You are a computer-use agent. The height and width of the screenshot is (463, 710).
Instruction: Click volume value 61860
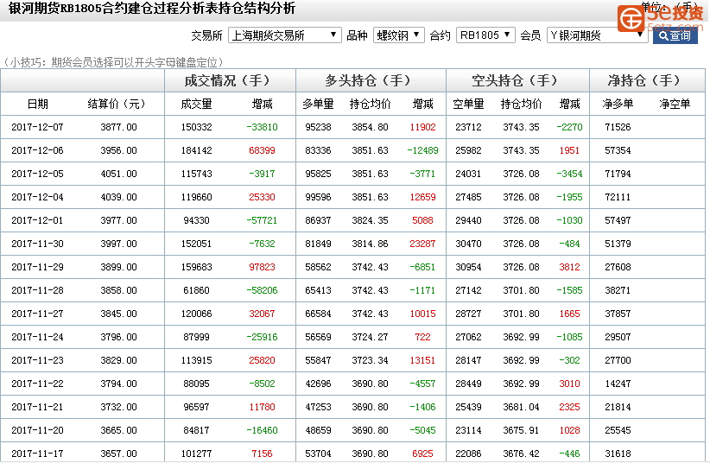[197, 290]
